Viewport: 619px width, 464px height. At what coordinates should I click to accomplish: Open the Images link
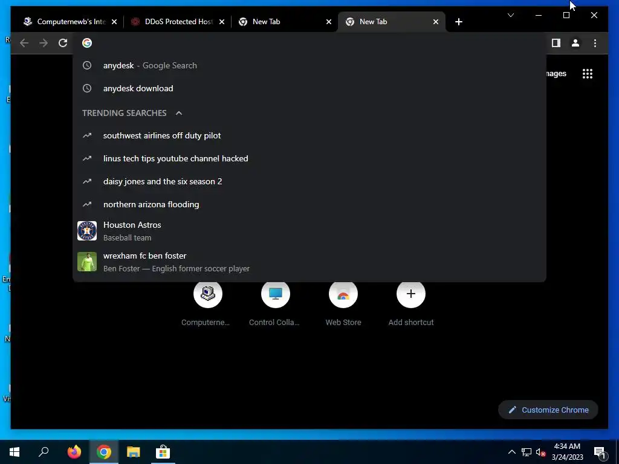tap(557, 74)
